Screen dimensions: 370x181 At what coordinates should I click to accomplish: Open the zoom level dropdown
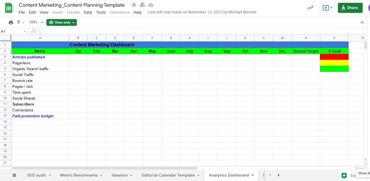[x=36, y=22]
